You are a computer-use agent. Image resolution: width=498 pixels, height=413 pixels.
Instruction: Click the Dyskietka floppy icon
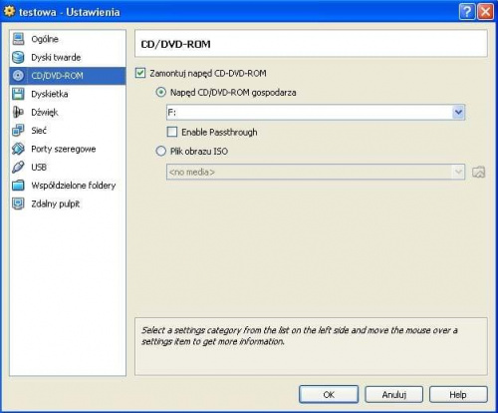pyautogui.click(x=18, y=94)
